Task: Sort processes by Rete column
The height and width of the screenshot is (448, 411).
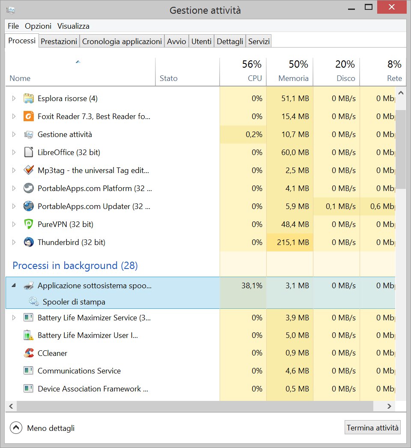Action: [x=383, y=72]
